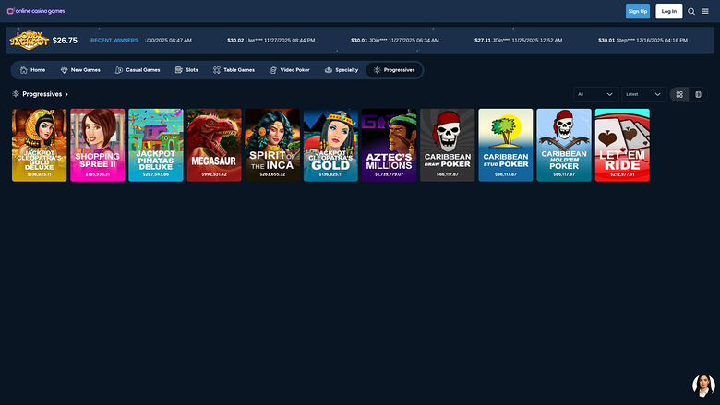
Task: Click the Table Games icon
Action: (x=217, y=70)
